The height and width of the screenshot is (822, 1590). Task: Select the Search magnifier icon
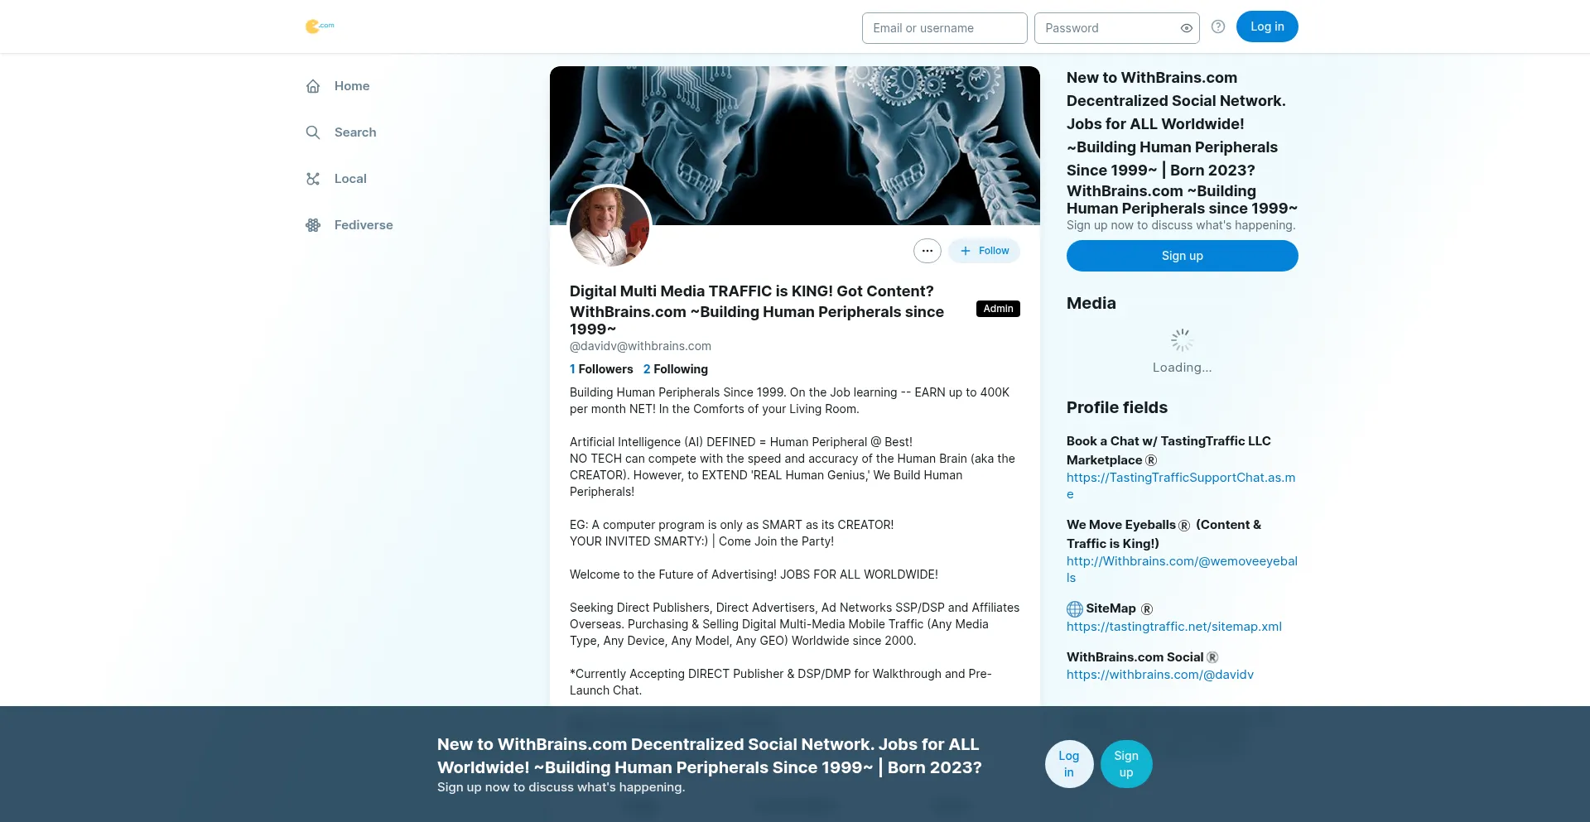click(313, 132)
